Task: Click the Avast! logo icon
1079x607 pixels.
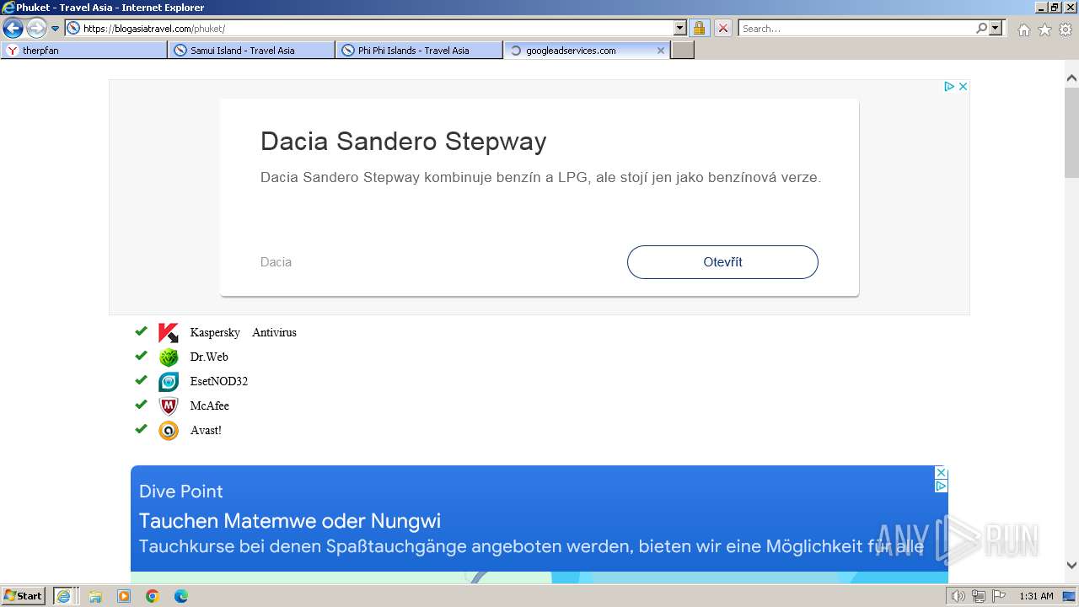Action: click(169, 431)
